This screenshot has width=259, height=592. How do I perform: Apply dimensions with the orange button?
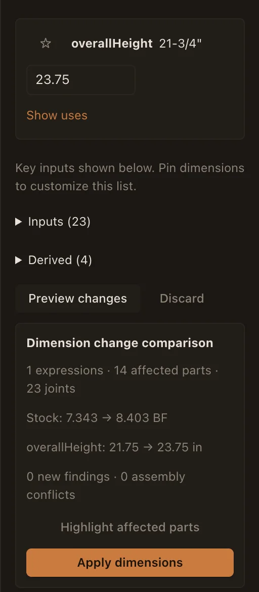coord(130,563)
